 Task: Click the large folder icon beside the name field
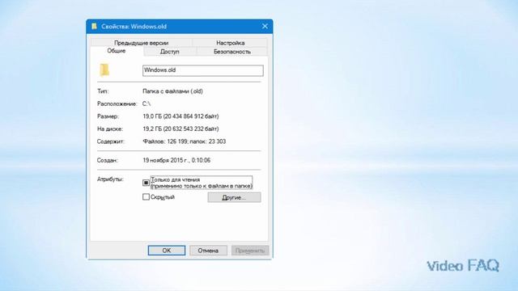(x=104, y=70)
